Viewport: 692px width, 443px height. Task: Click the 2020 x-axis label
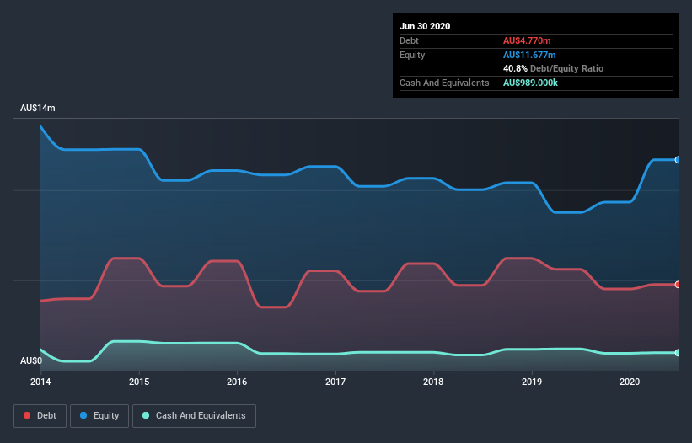(630, 382)
